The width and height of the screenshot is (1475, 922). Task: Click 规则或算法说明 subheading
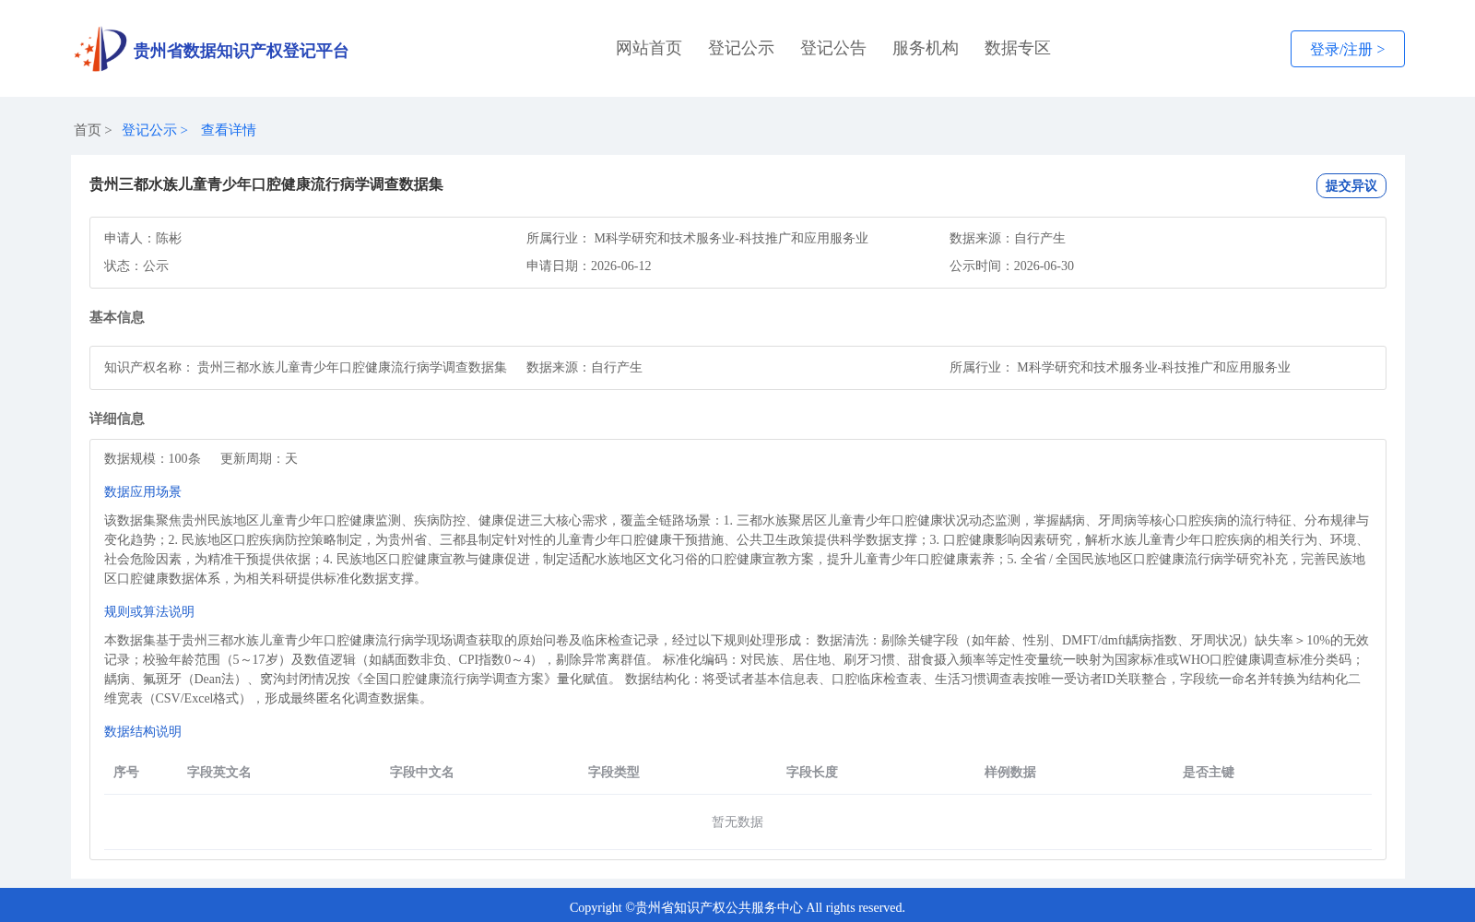coord(149,611)
